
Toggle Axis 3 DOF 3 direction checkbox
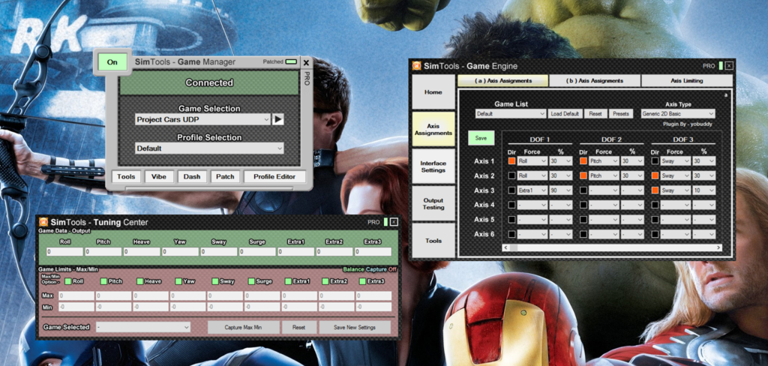tap(655, 190)
